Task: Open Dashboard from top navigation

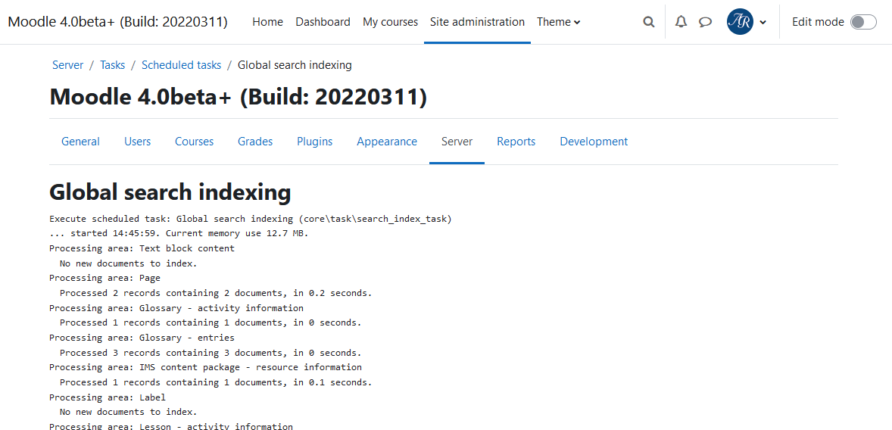Action: (323, 22)
